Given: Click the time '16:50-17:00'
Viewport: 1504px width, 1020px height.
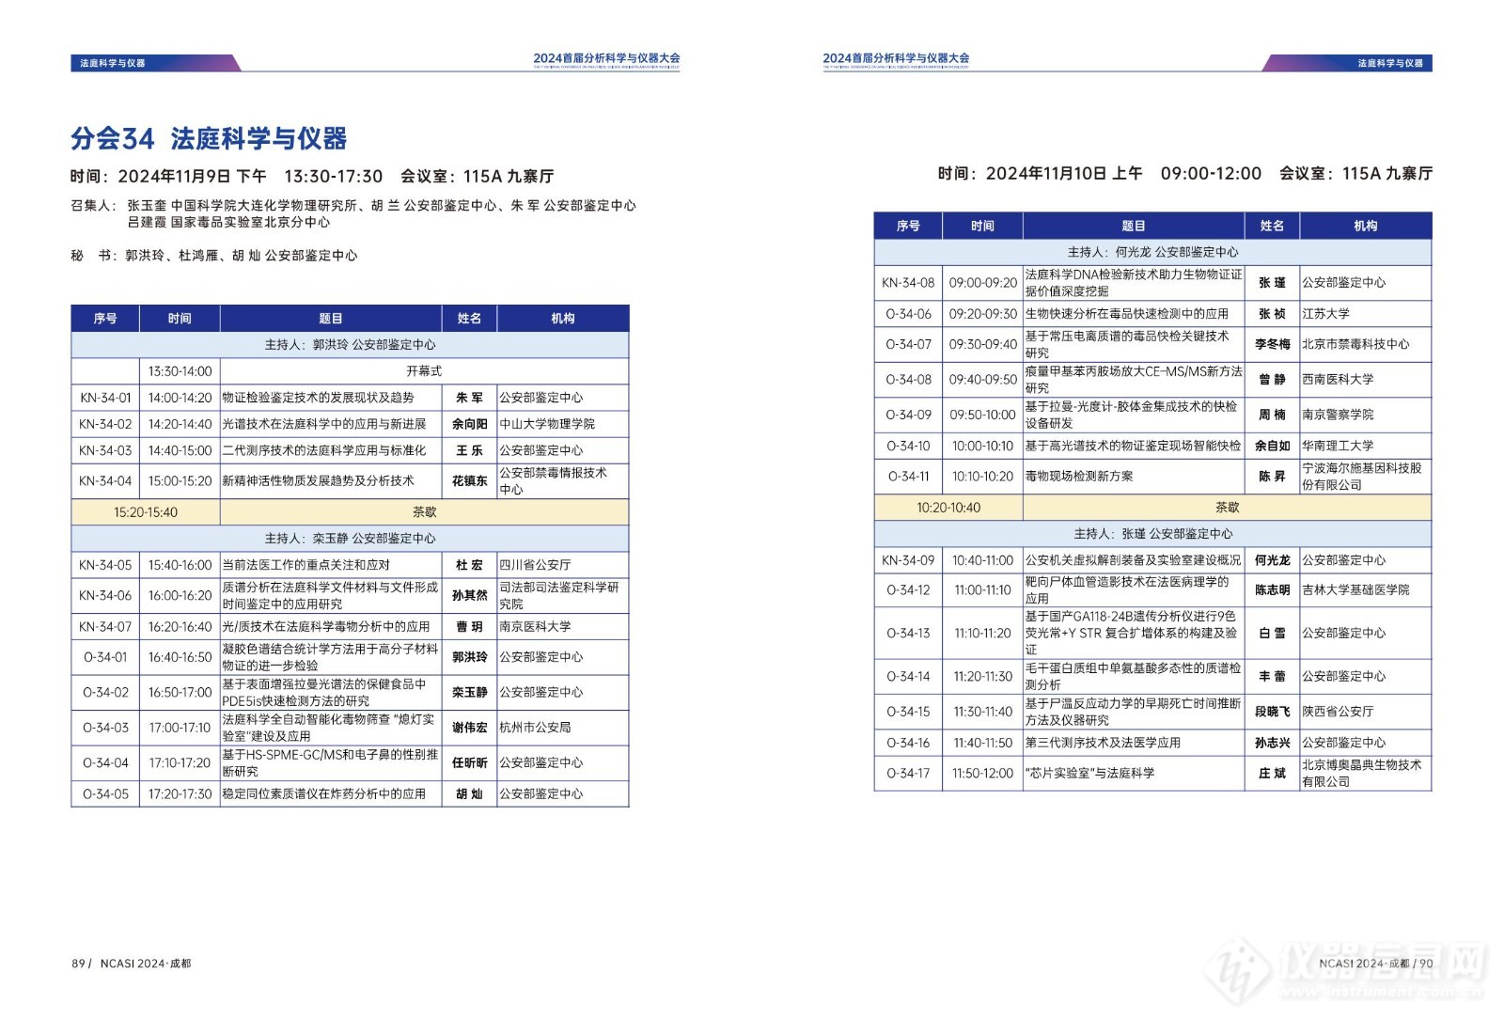Looking at the screenshot, I should 180,692.
